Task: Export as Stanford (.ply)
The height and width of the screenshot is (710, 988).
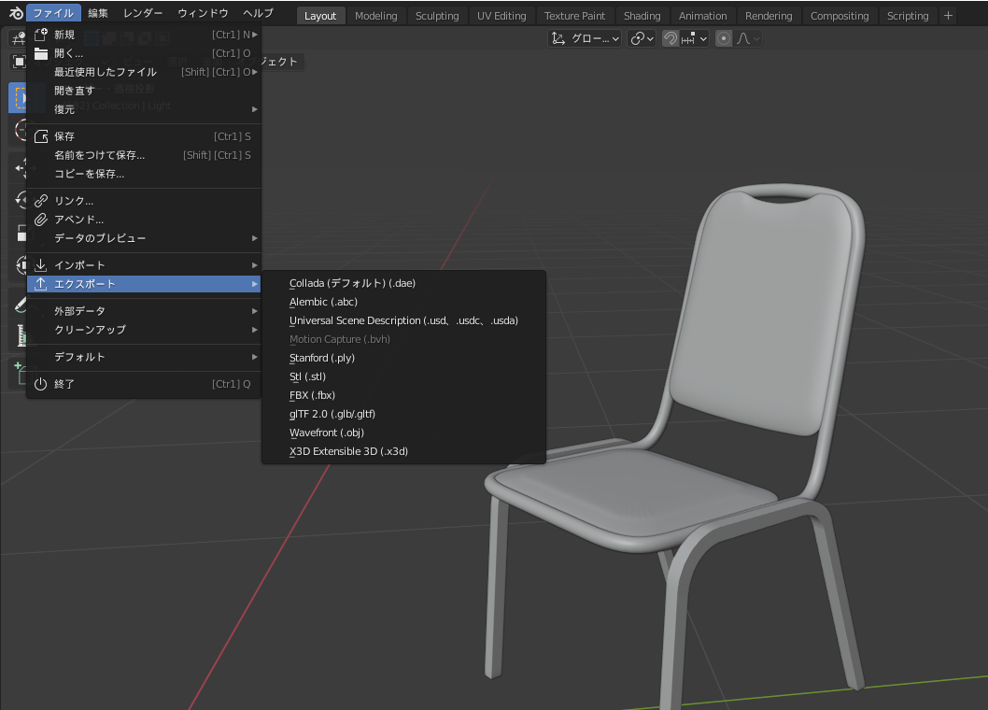Action: (403, 358)
